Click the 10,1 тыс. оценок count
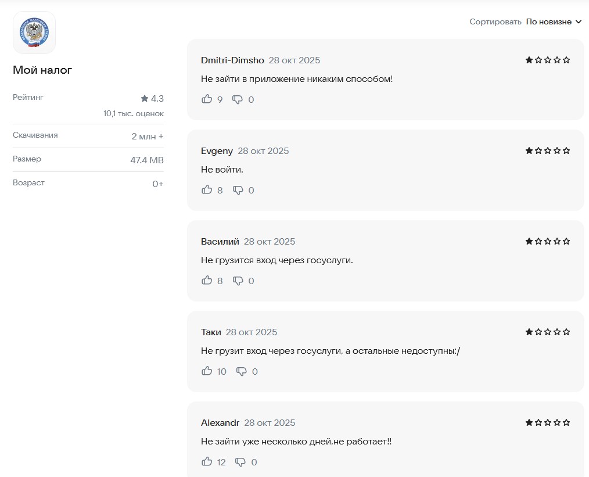The width and height of the screenshot is (589, 477). coord(134,114)
